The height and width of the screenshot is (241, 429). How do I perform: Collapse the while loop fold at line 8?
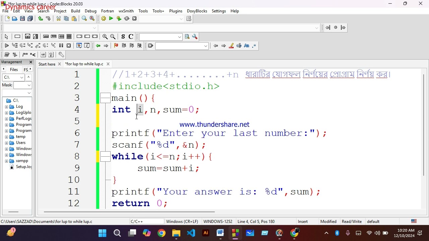point(105,157)
